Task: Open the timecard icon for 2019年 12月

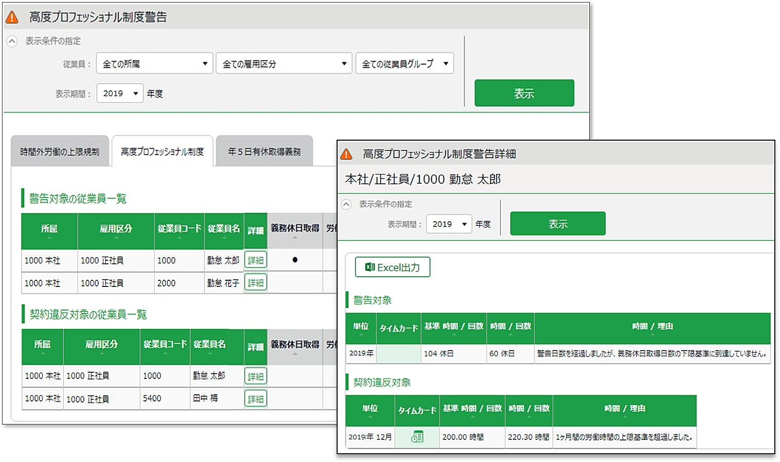Action: click(x=417, y=437)
